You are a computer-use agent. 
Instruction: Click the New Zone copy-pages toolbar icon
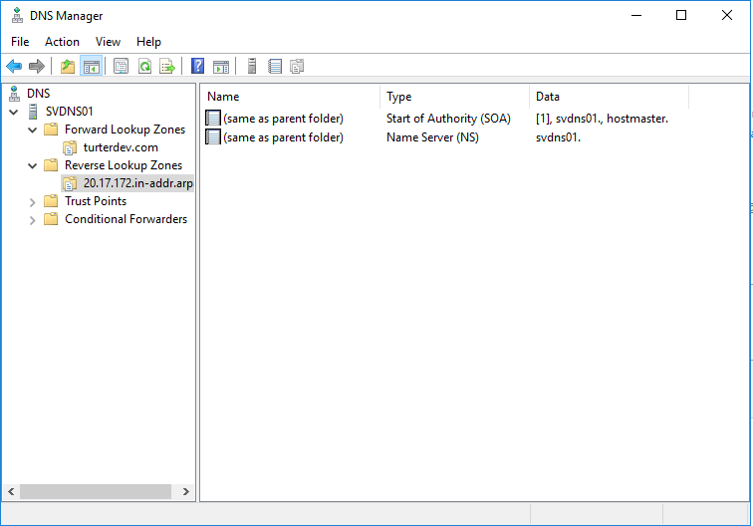[297, 67]
